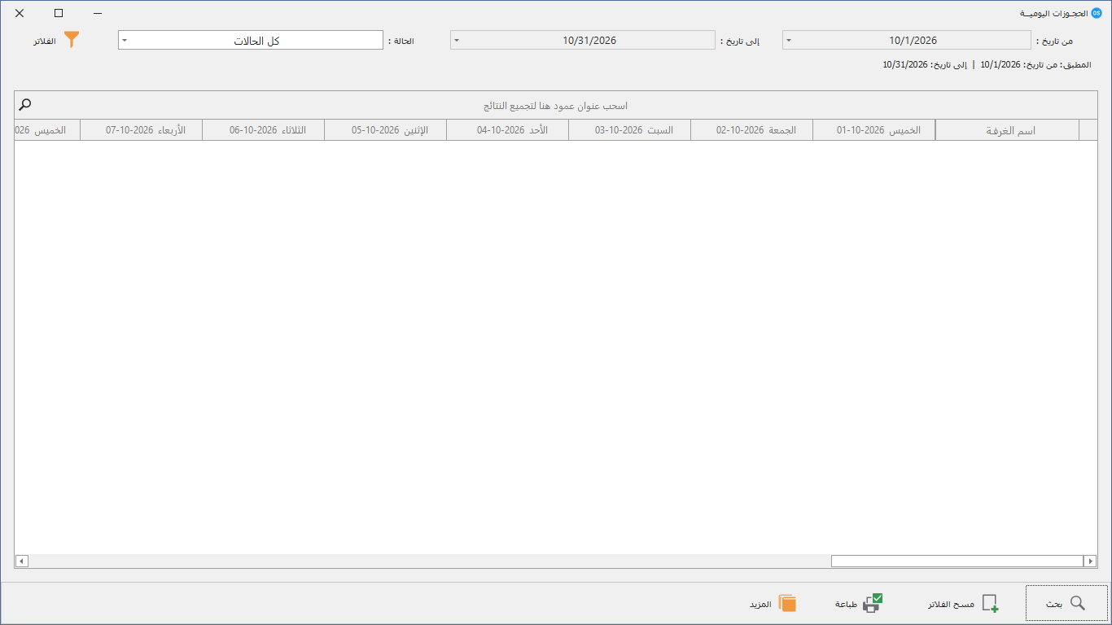The height and width of the screenshot is (625, 1112).
Task: Open the 'to date' picker showing 10/31/2026
Action: (583, 41)
